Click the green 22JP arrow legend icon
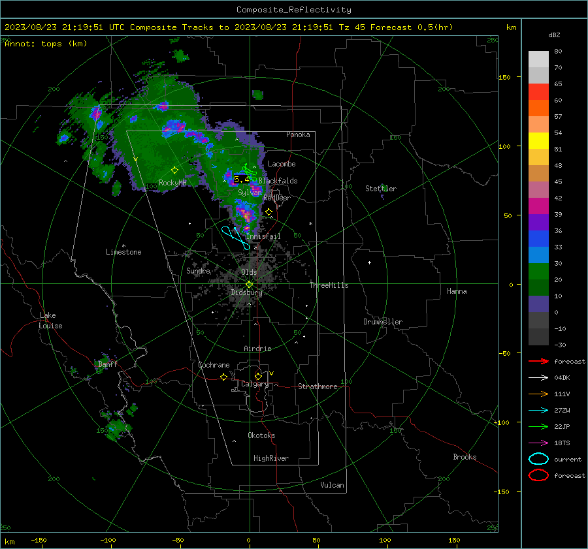588x549 pixels. click(x=538, y=426)
